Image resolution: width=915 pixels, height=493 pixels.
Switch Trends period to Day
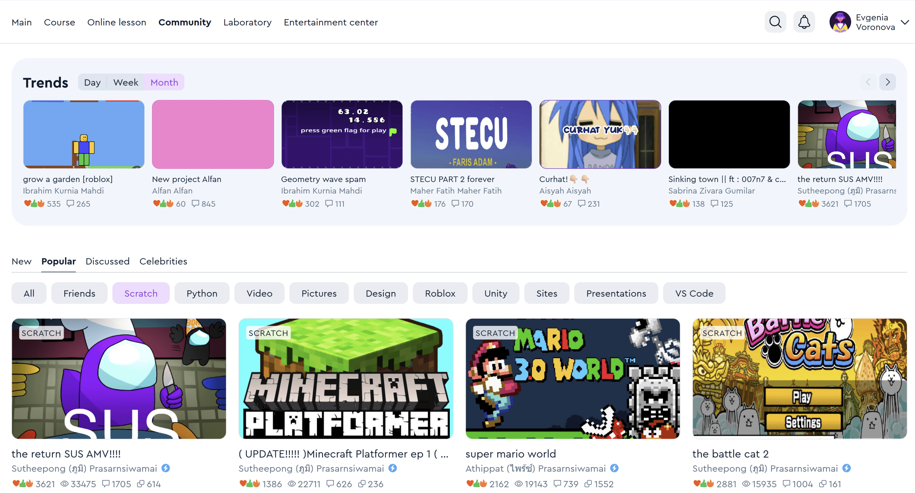92,82
